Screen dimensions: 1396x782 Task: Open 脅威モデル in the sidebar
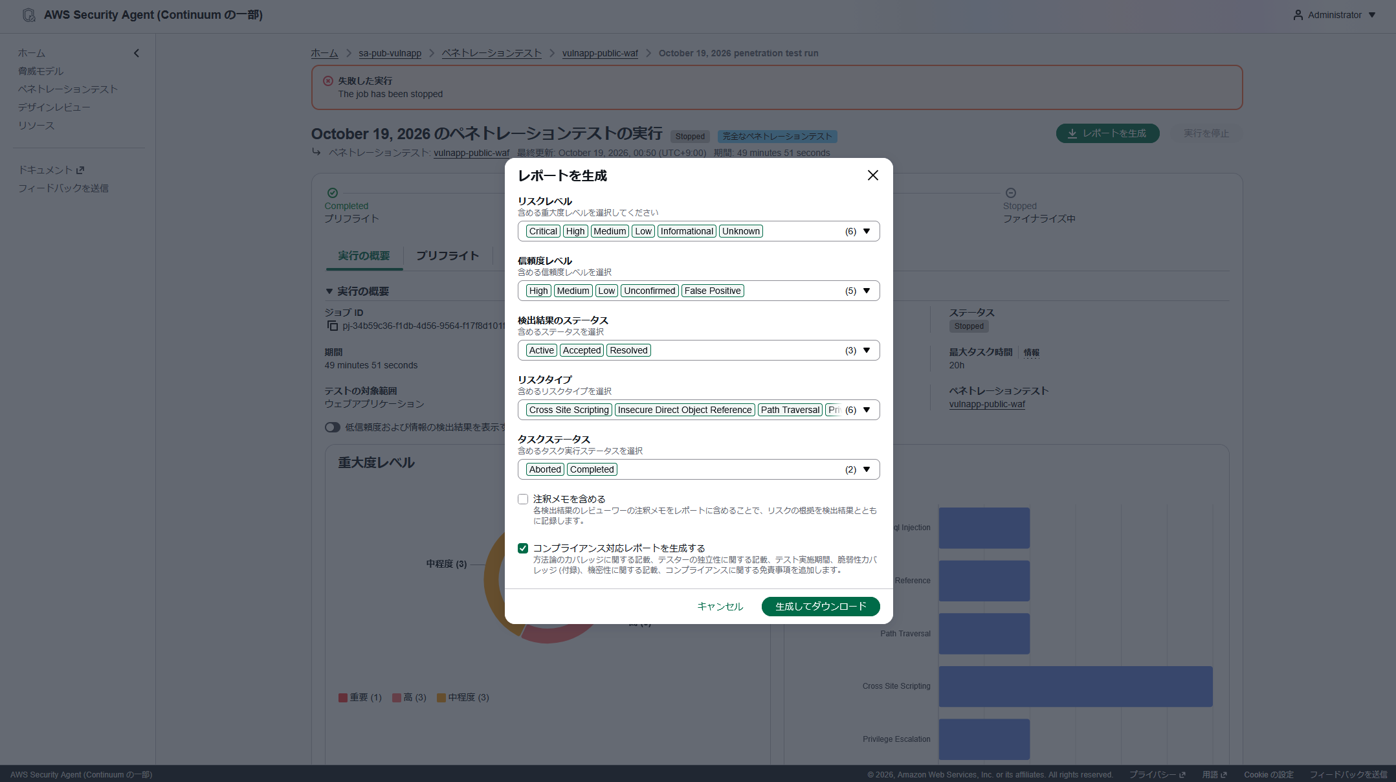coord(41,71)
